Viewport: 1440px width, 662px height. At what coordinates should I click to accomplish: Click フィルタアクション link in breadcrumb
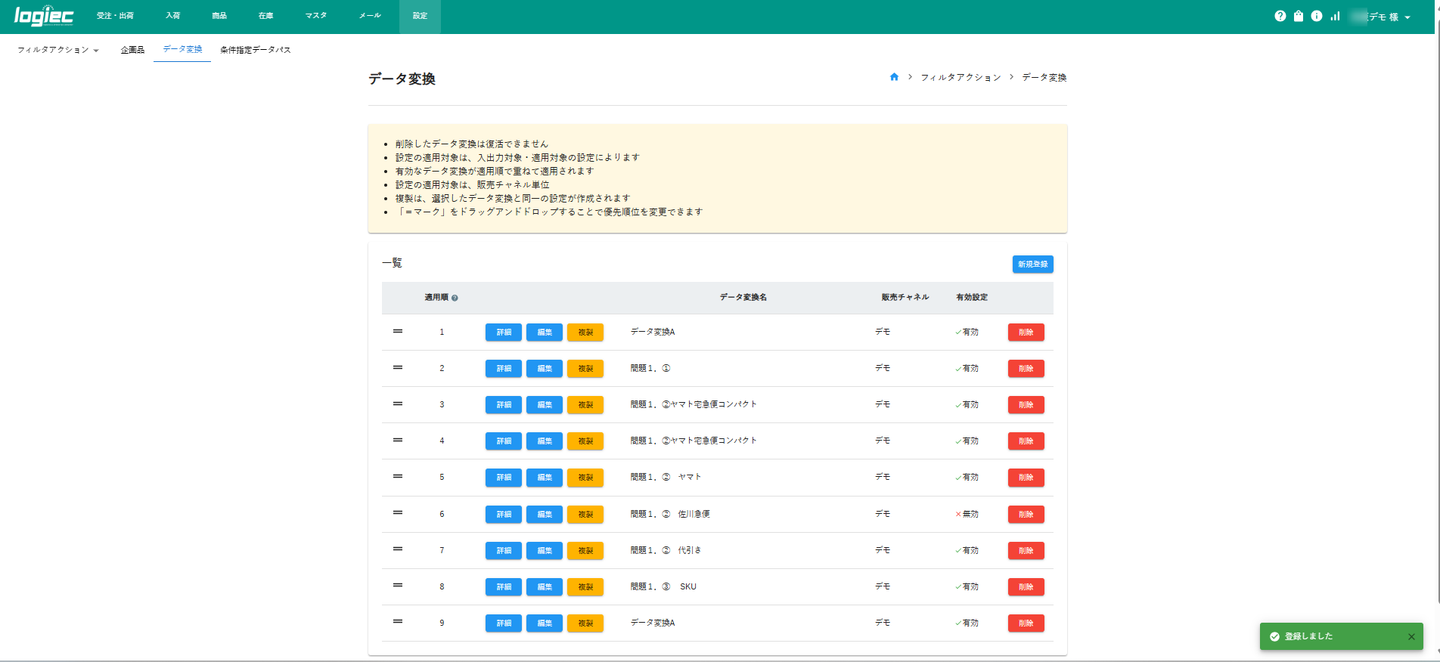961,77
